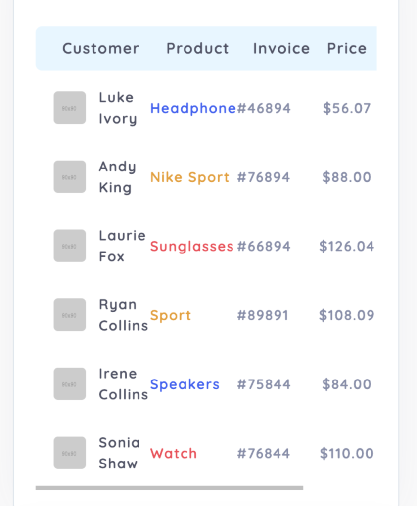Open Ryan Collins's Sport product link
Screen dimensions: 417x506
[171, 316]
